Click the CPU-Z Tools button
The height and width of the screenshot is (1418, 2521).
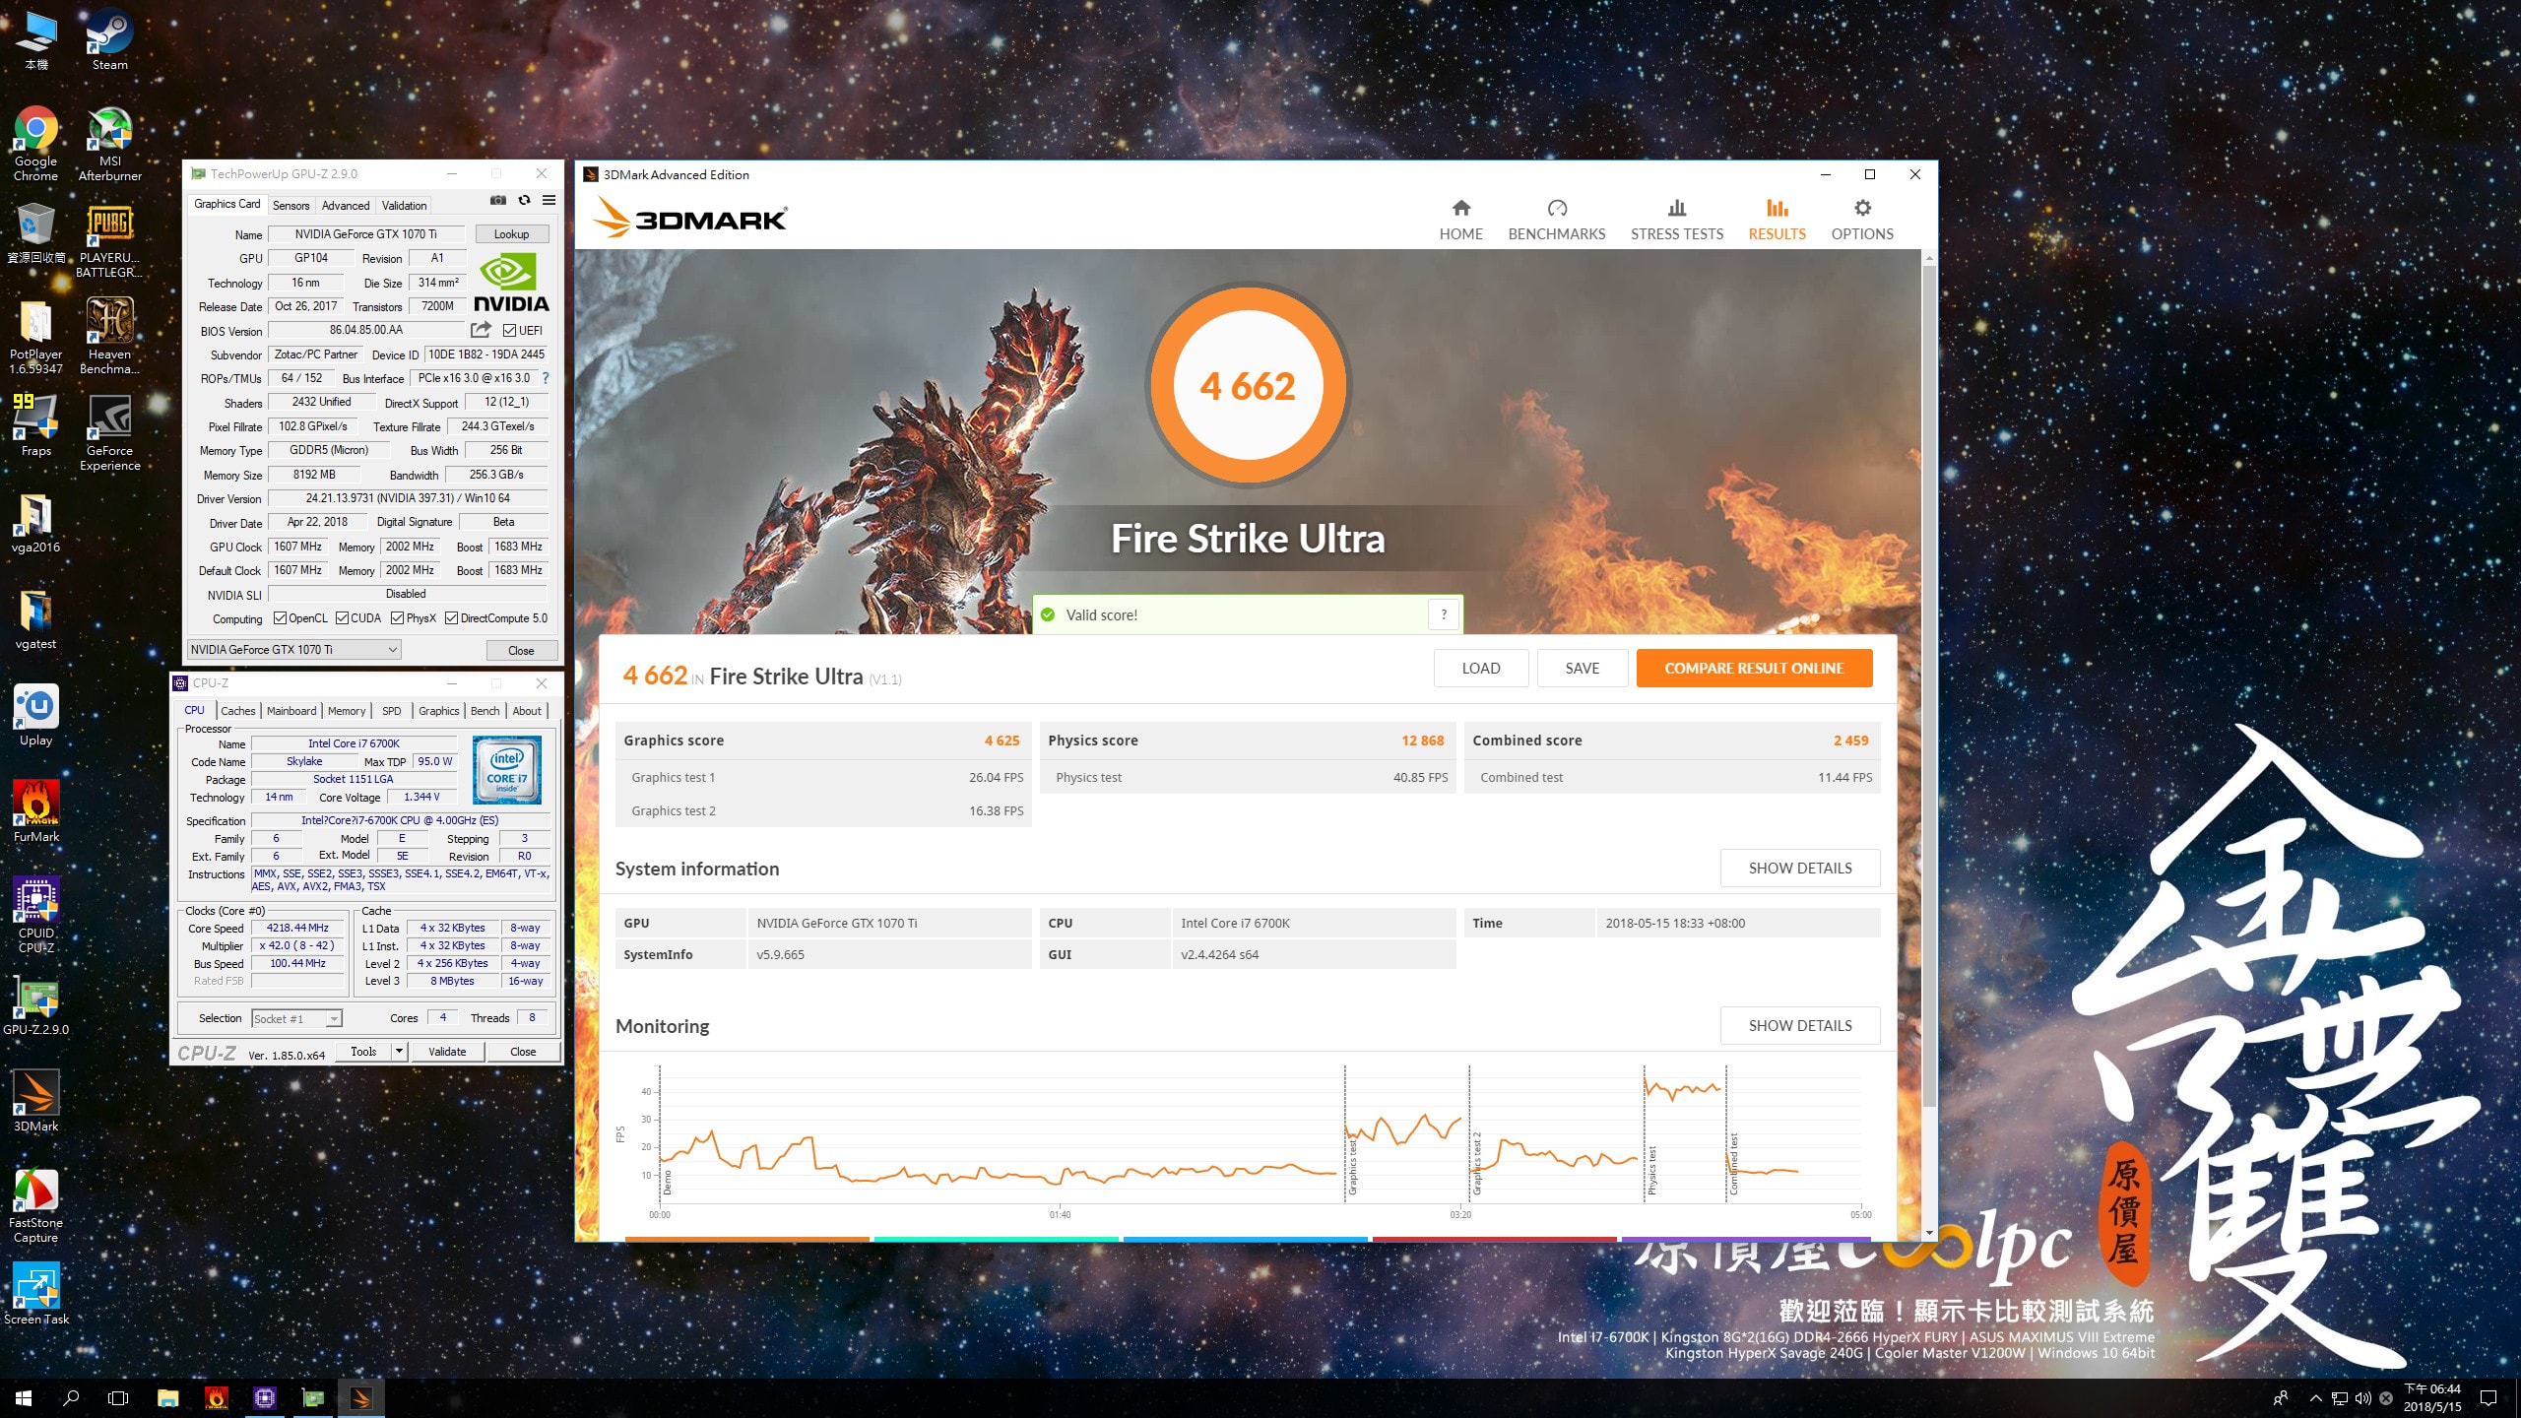(x=363, y=1052)
